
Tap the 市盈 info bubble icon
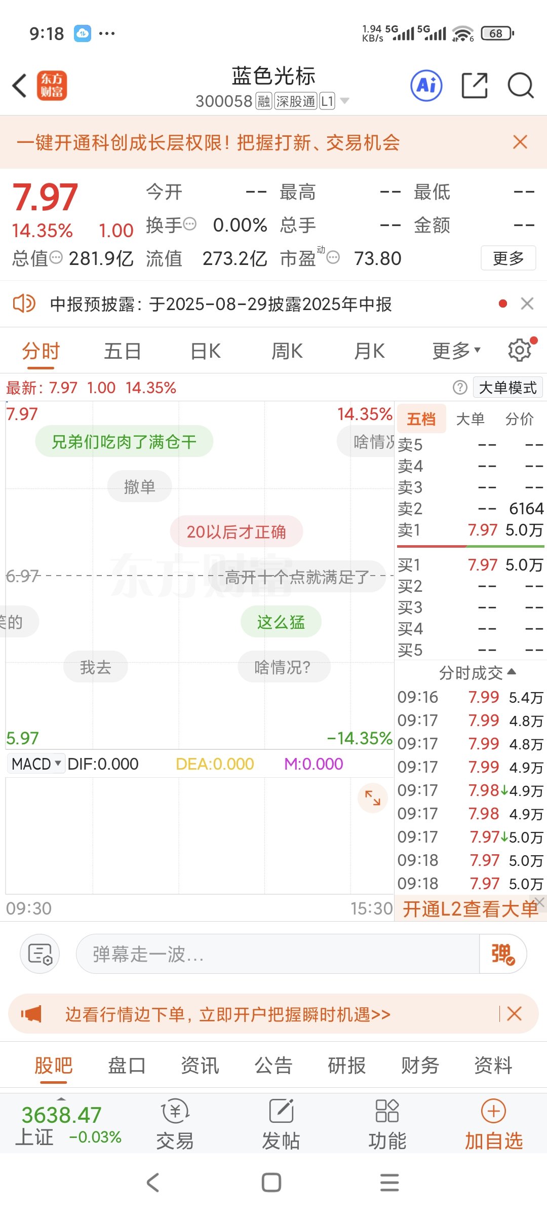[333, 257]
